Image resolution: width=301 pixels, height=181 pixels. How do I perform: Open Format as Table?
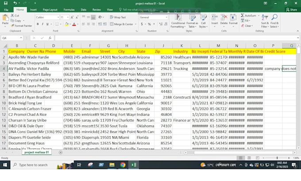point(192,21)
